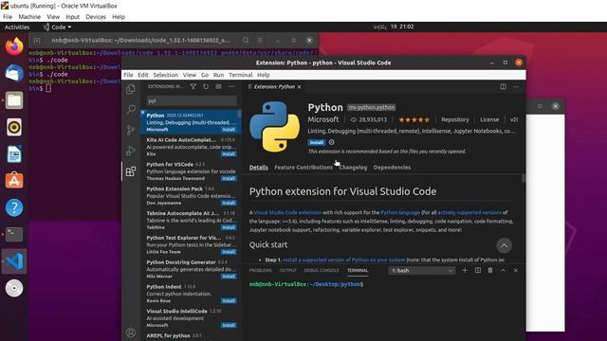
Task: Switch to the Output panel tab
Action: click(287, 270)
